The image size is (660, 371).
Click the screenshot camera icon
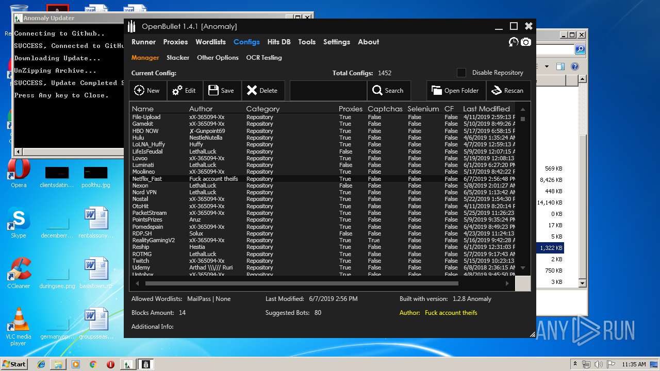(x=525, y=42)
